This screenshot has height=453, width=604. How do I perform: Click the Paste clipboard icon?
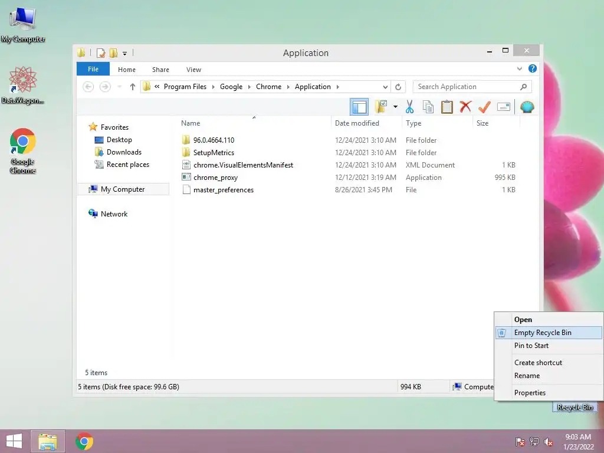(447, 107)
